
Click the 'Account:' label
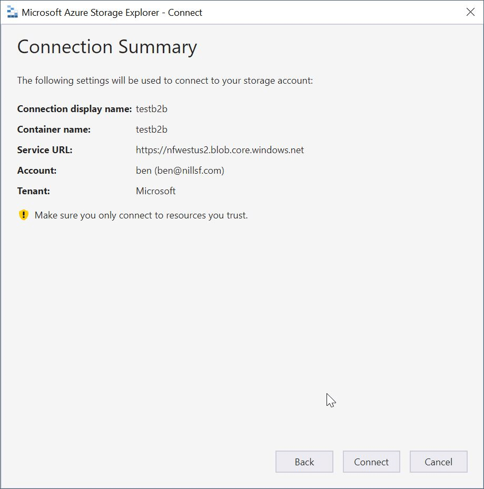37,171
